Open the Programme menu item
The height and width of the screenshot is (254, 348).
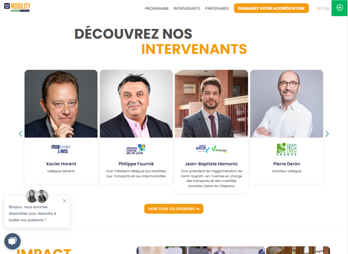(157, 8)
